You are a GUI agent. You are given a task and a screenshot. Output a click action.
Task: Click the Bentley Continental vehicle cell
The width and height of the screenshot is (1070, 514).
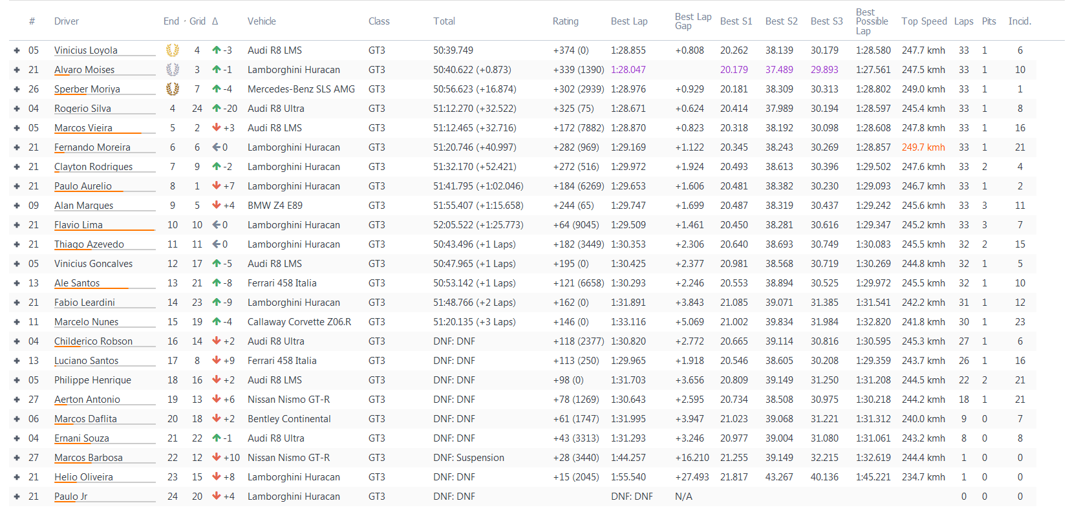pos(289,419)
